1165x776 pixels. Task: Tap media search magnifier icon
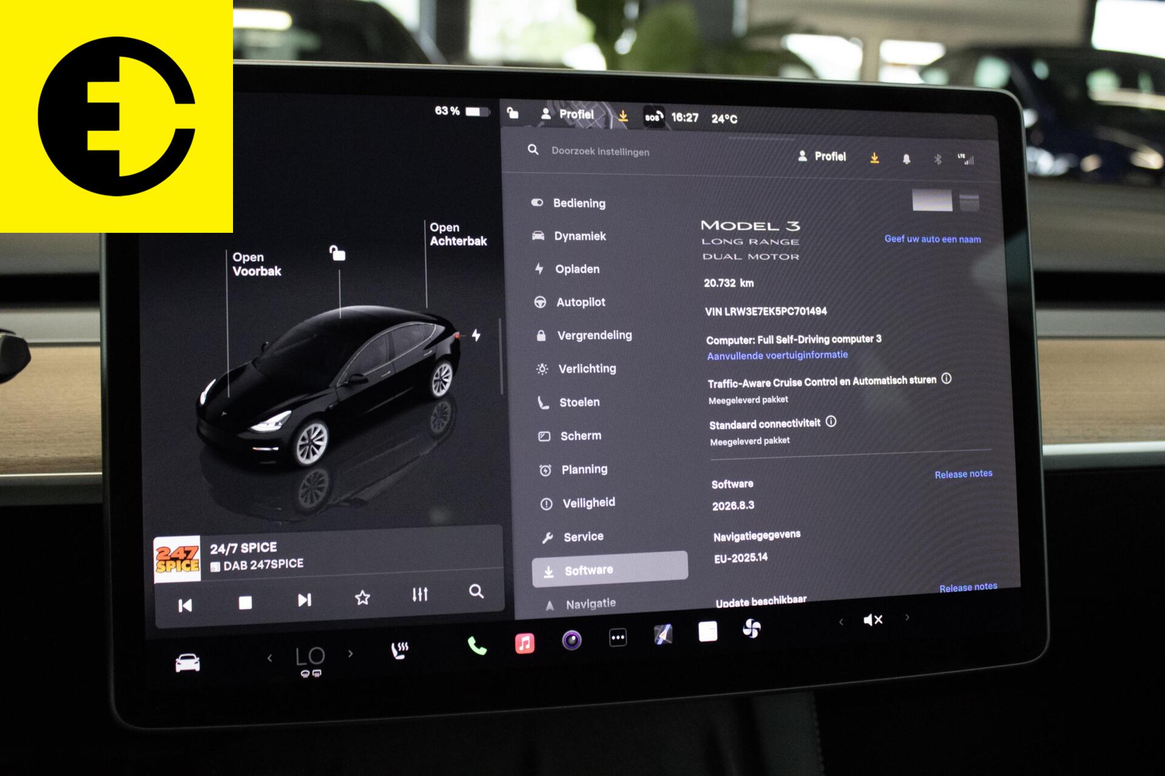476,592
